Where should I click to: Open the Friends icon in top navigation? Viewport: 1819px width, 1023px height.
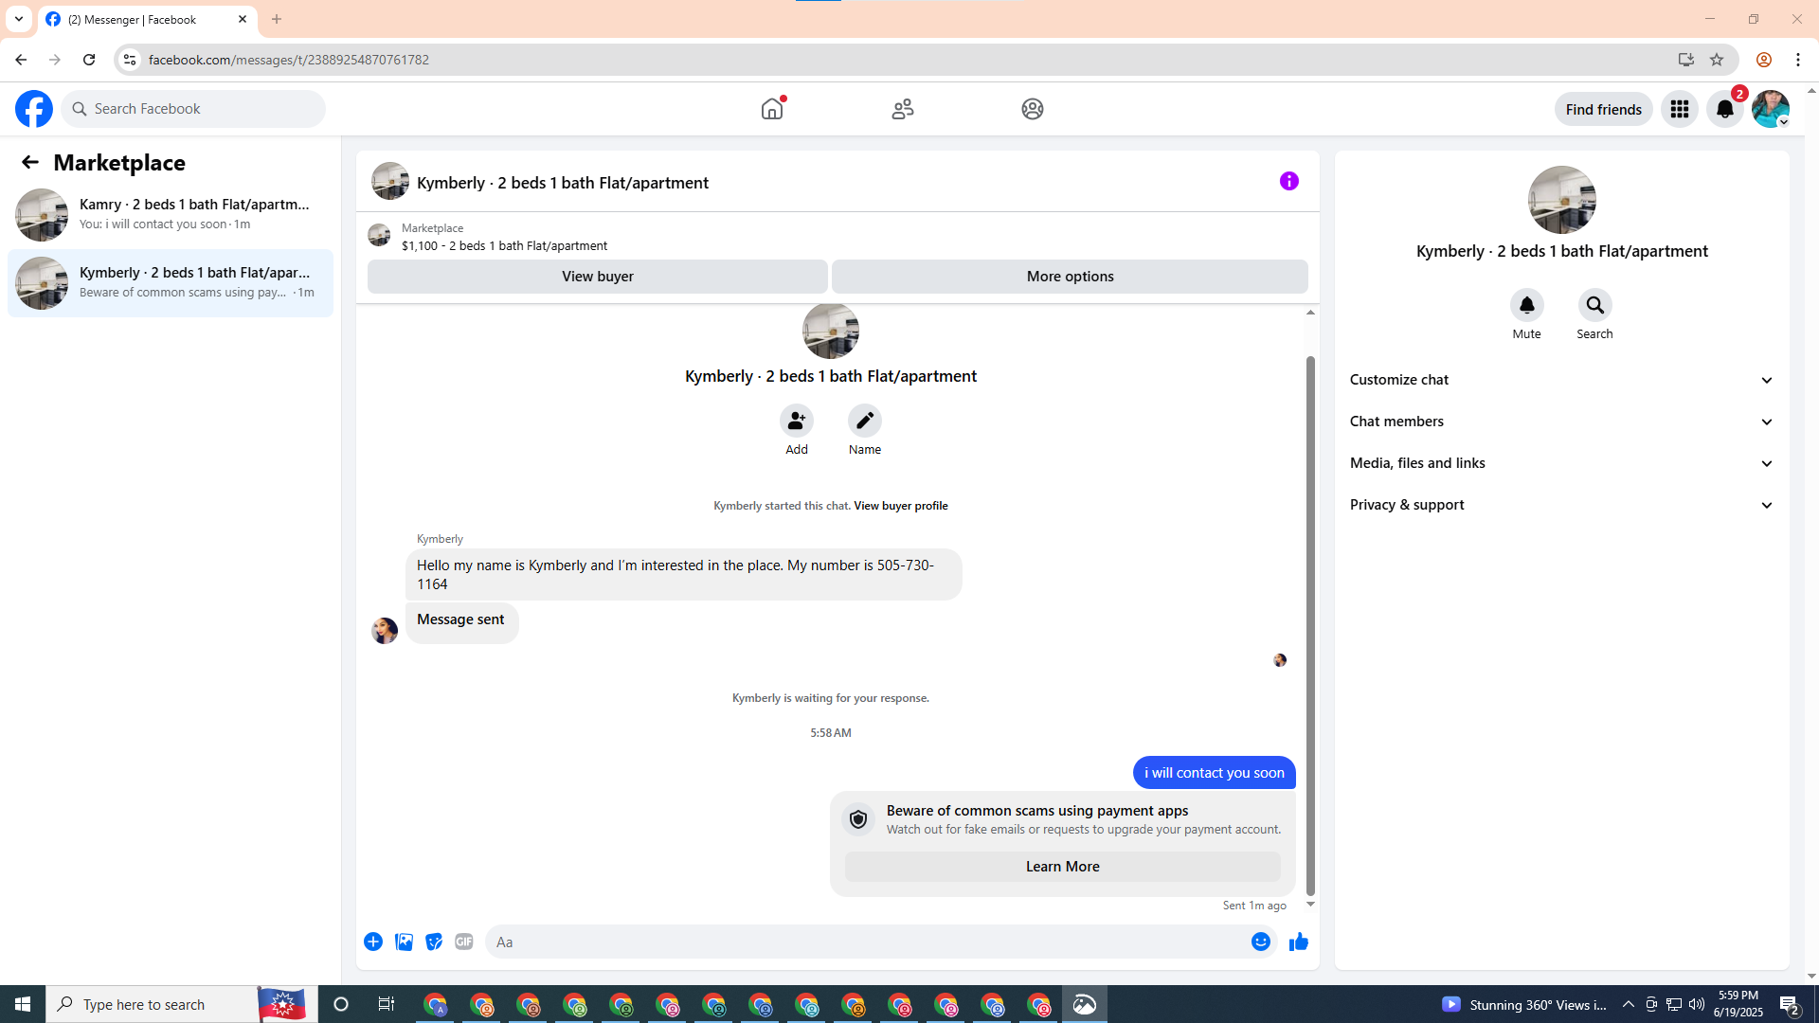[903, 109]
